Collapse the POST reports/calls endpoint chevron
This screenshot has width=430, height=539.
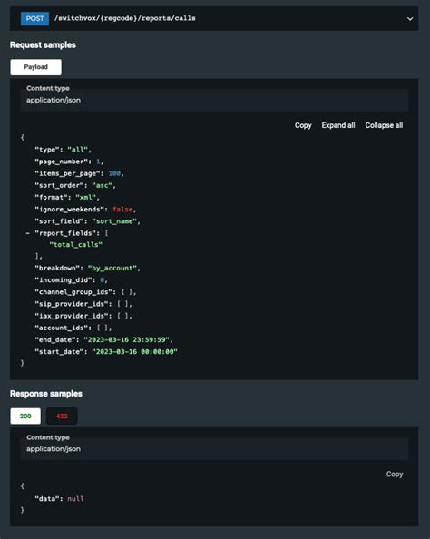(410, 18)
